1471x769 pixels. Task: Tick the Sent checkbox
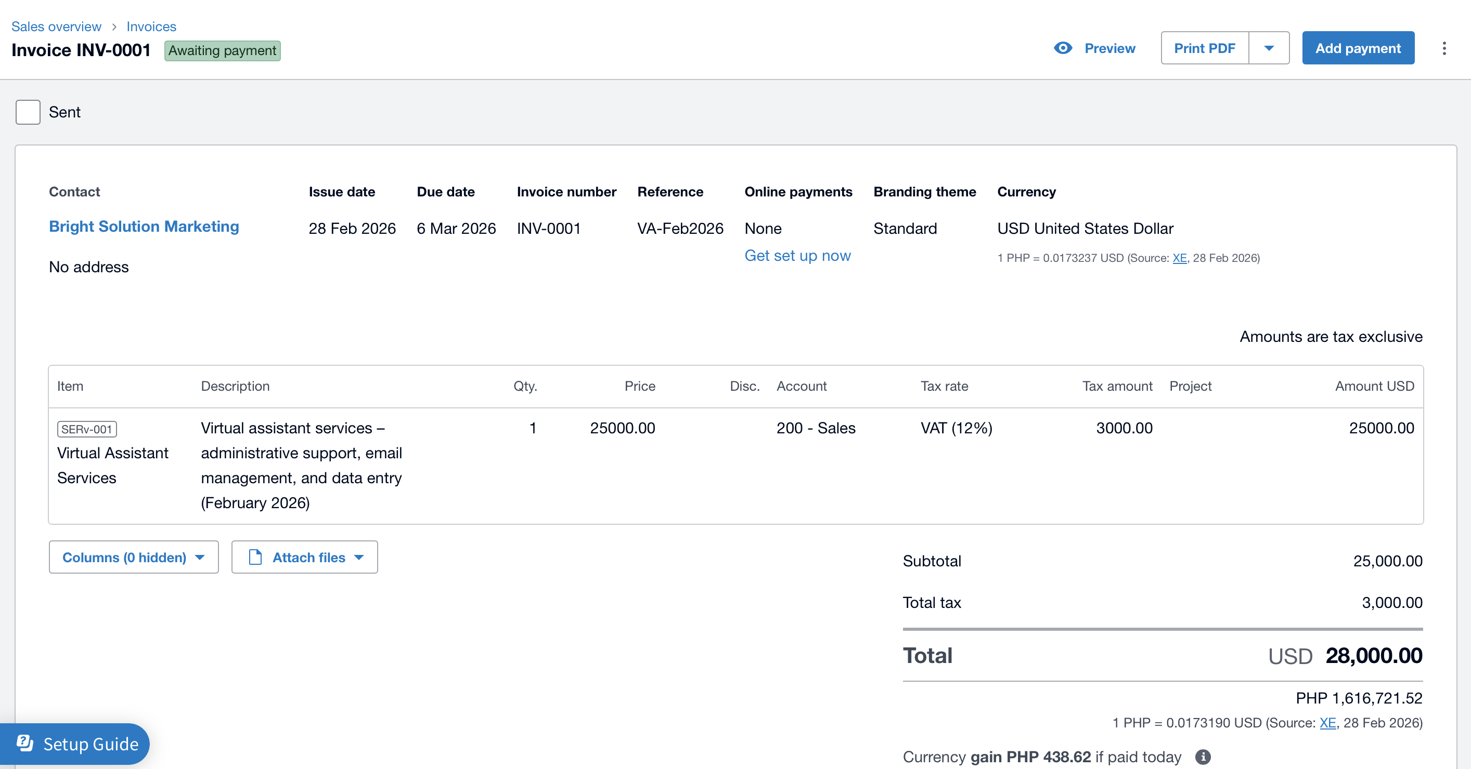tap(28, 112)
